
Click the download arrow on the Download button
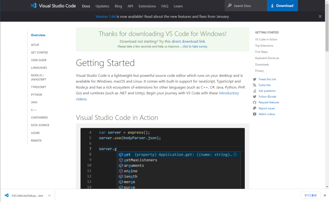(x=272, y=5)
